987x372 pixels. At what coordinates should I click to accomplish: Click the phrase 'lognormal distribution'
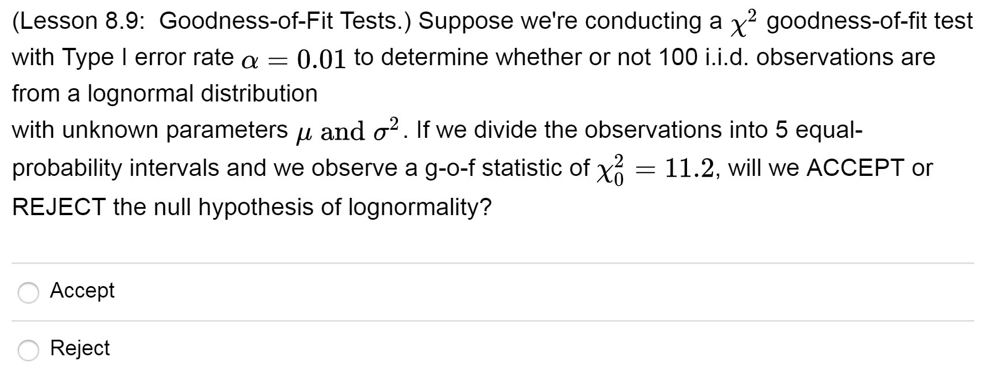202,93
